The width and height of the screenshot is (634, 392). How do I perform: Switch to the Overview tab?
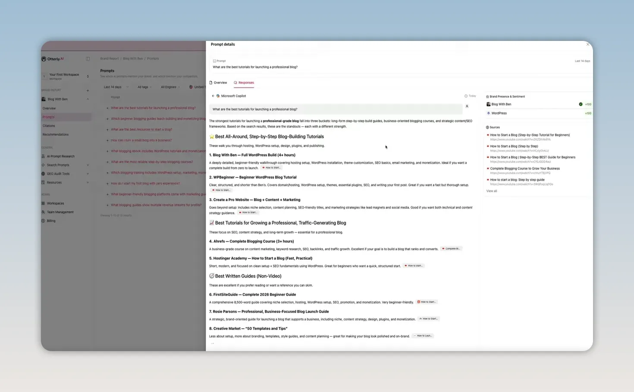click(x=218, y=83)
